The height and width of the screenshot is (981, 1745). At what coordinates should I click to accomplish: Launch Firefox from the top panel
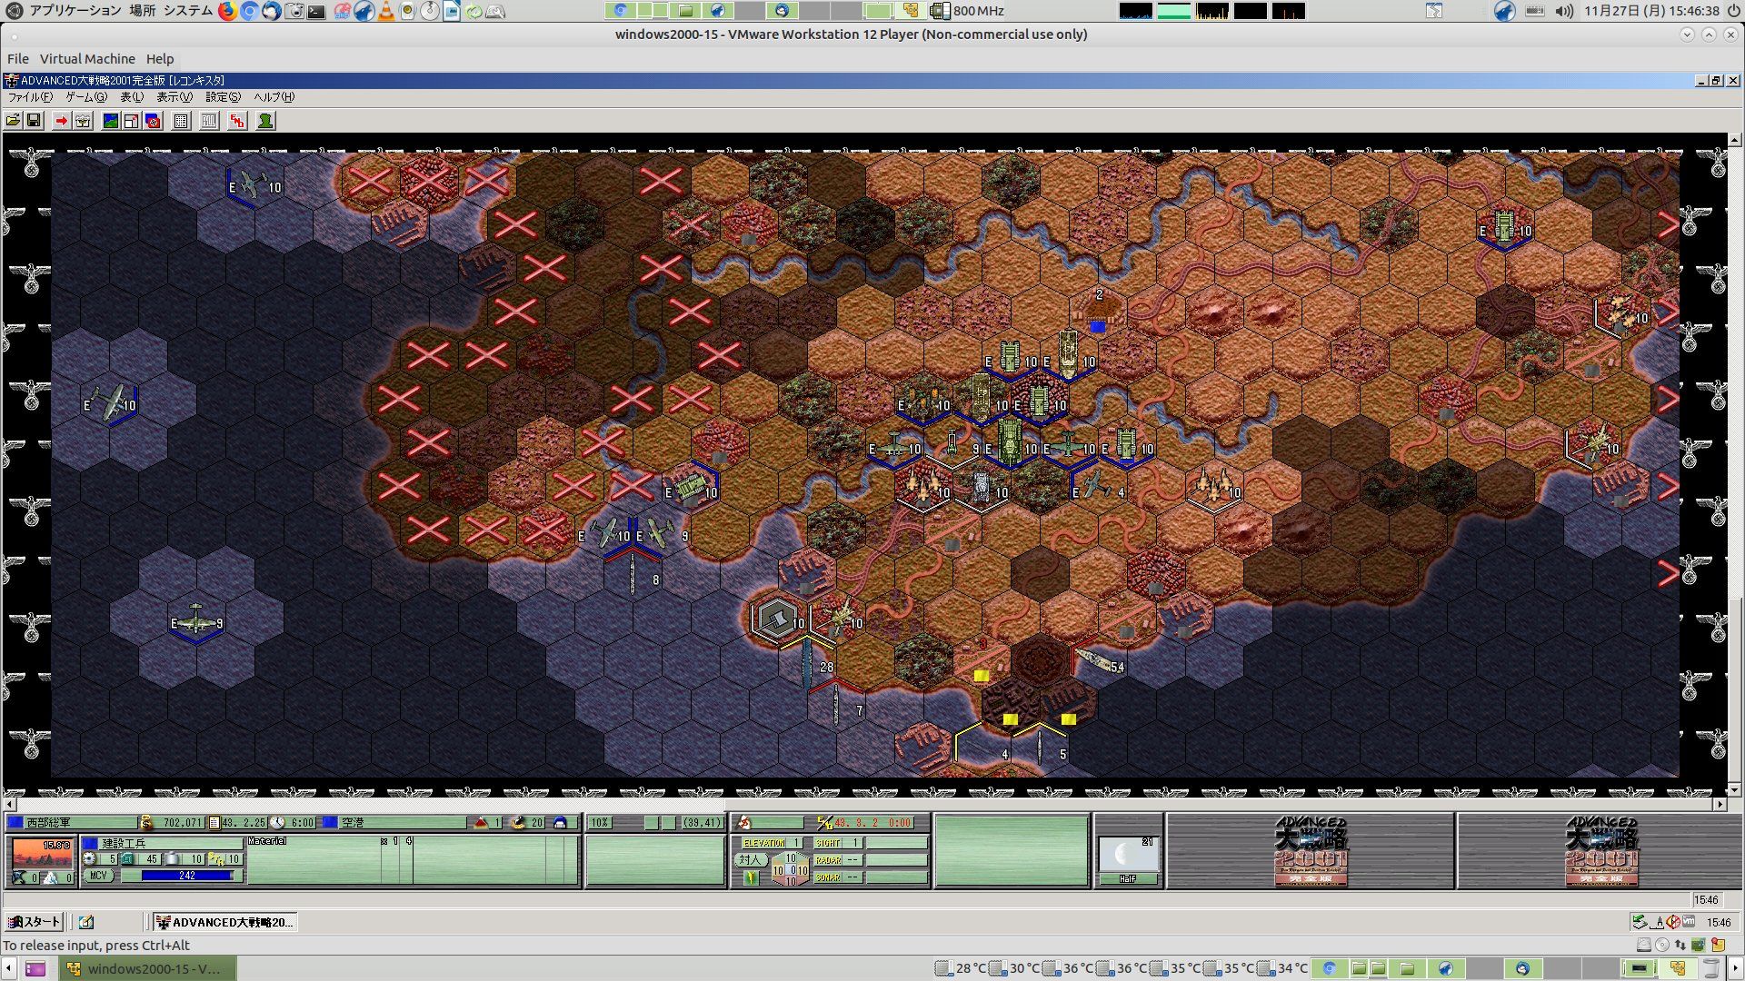coord(226,11)
